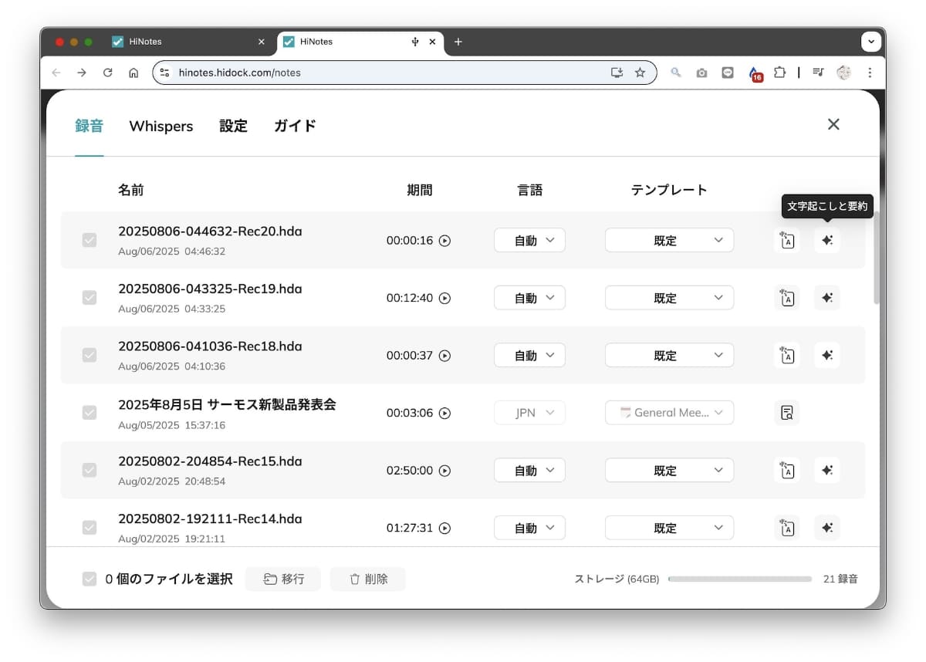The height and width of the screenshot is (662, 926).
Task: Click the transcription icon beside Rec15
Action: (786, 470)
